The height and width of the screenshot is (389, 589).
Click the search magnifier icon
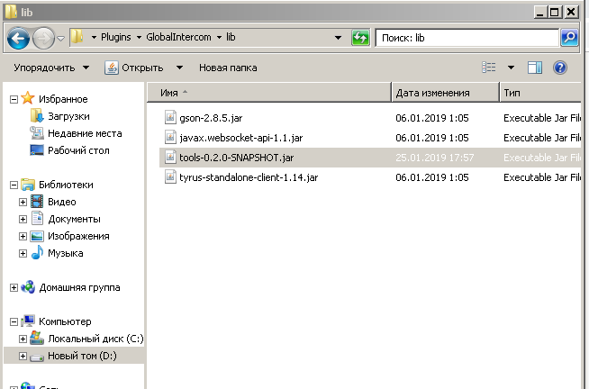point(568,38)
